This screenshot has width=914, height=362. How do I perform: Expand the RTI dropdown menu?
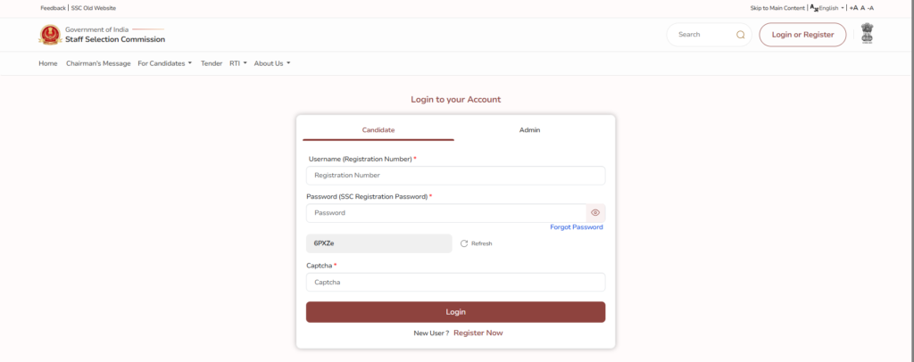238,63
